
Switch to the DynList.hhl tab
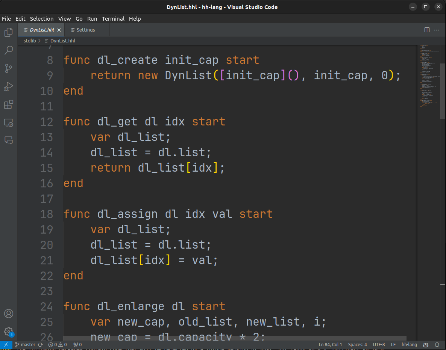41,30
